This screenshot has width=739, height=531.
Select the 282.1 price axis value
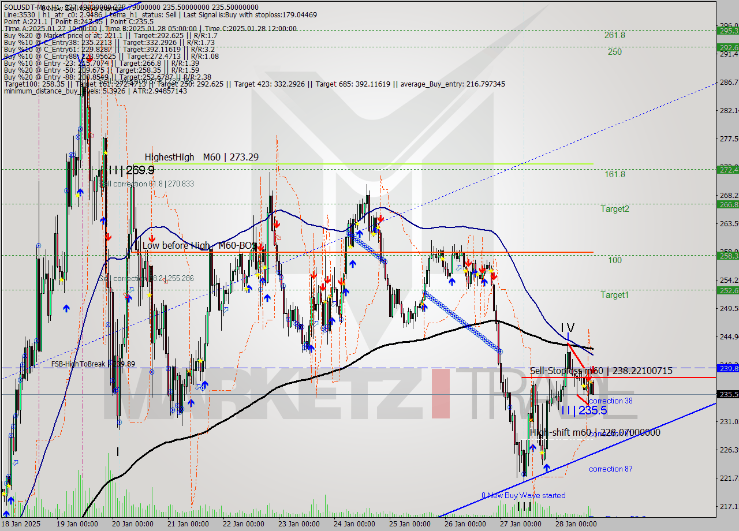(x=730, y=110)
